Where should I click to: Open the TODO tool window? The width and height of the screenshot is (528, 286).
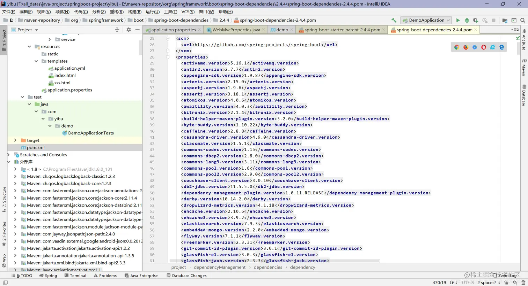[x=22, y=276]
